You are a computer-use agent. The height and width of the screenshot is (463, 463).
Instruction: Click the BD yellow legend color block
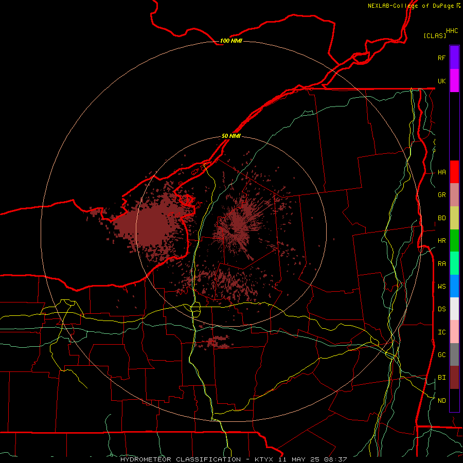click(x=454, y=218)
